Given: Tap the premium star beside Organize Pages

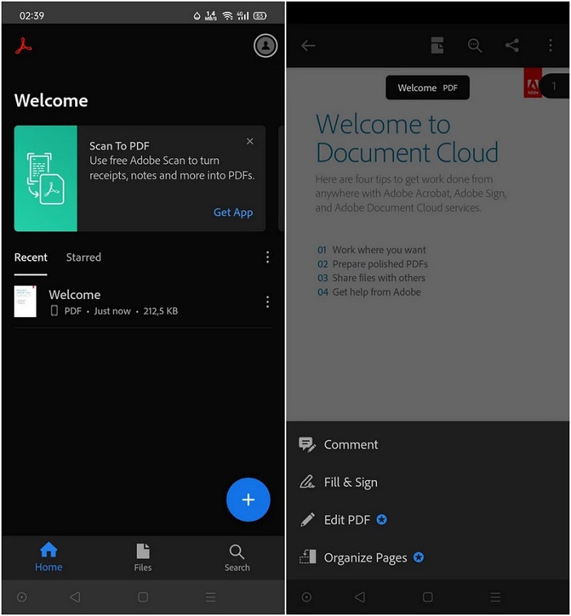Looking at the screenshot, I should click(418, 557).
